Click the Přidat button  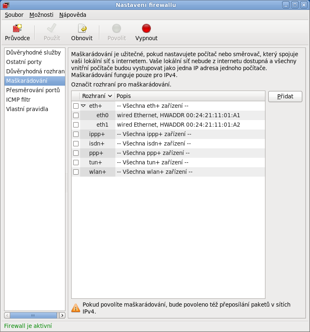(285, 97)
